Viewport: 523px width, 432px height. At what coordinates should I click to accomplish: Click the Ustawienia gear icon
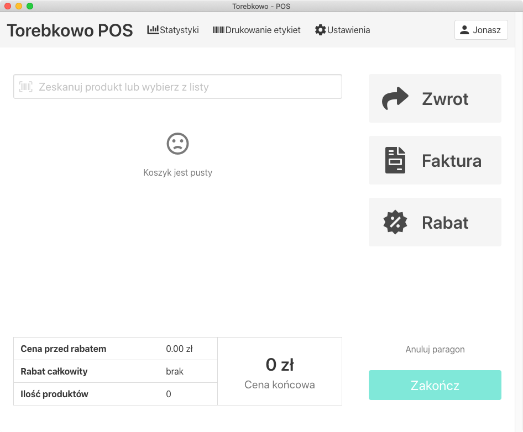320,30
